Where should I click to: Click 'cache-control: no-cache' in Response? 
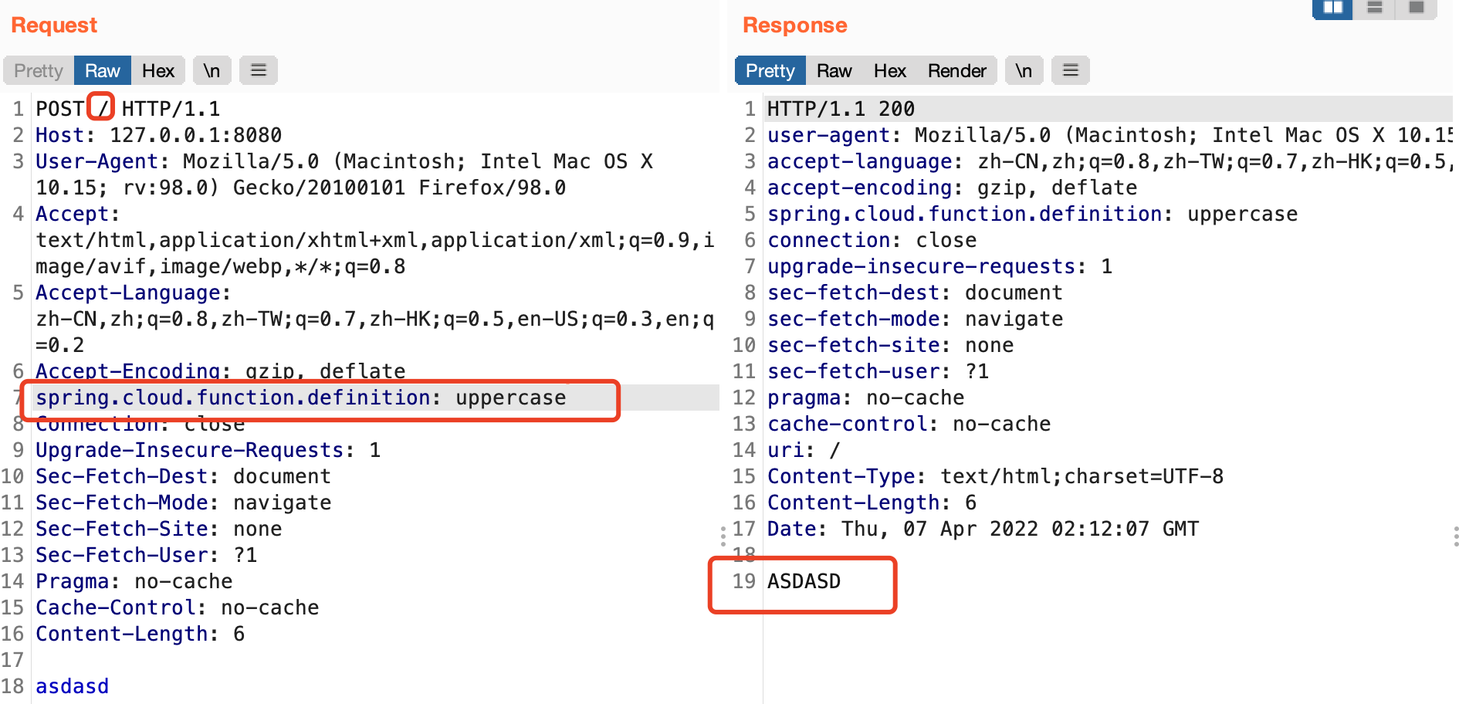pos(909,424)
